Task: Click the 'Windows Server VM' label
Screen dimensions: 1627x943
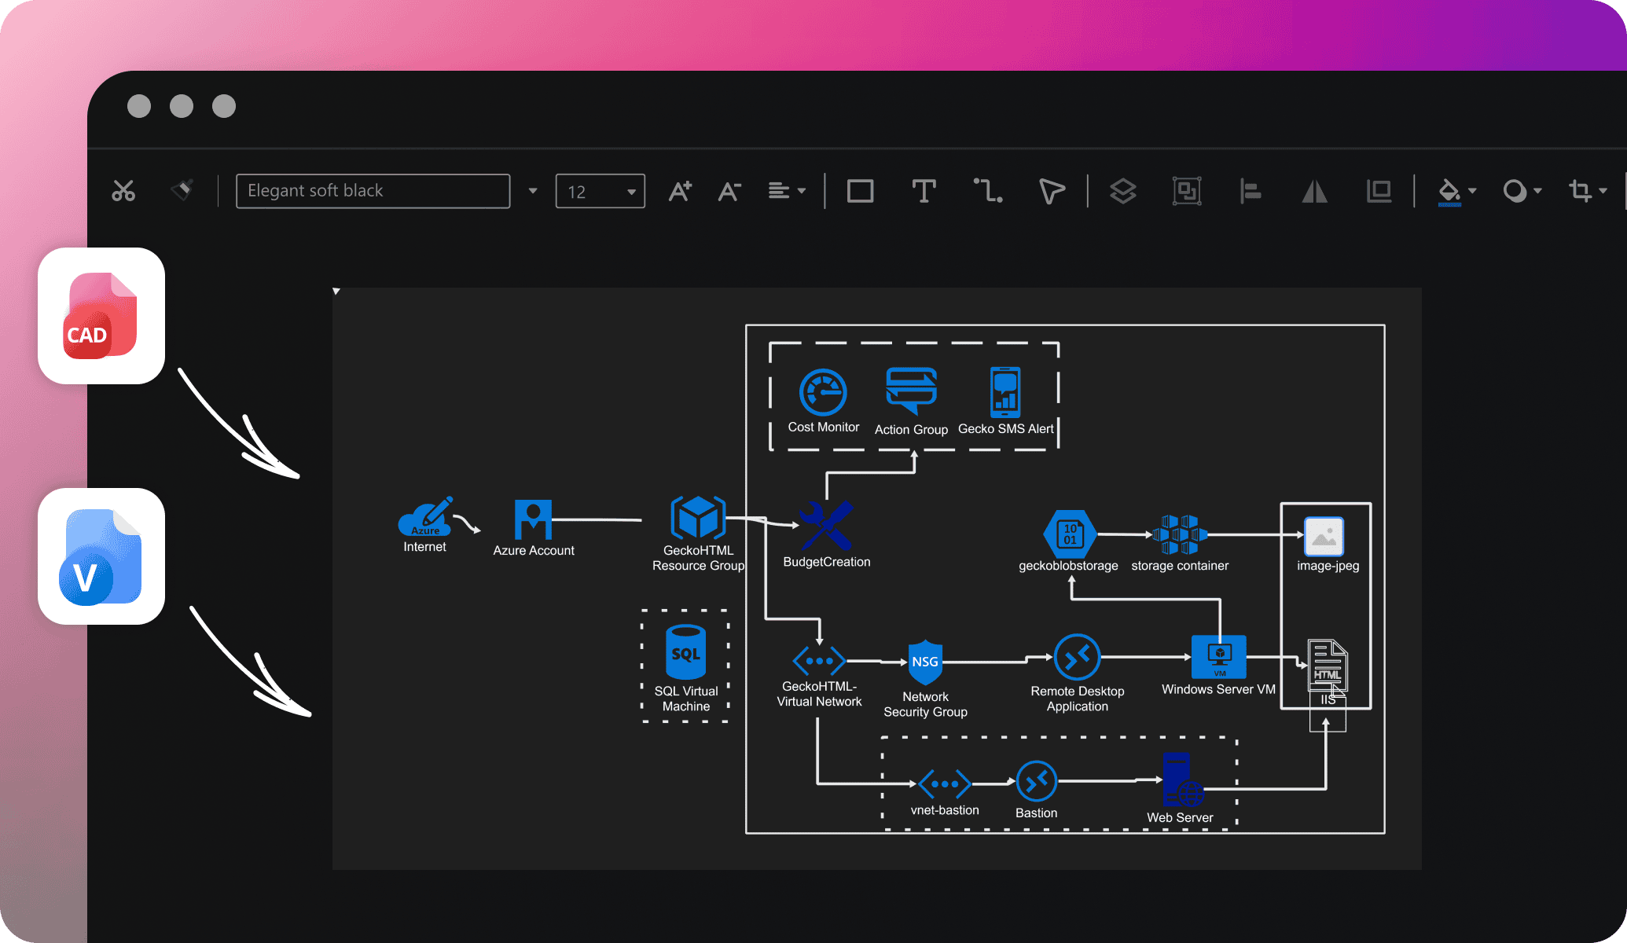Action: click(1218, 689)
